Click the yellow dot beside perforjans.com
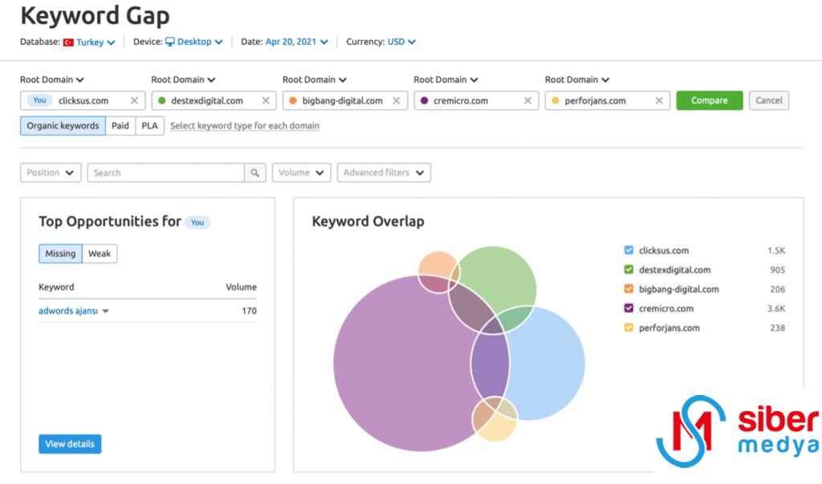Screen dimensions: 822x484 555,100
